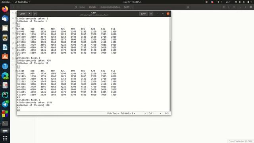The height and width of the screenshot is (143, 254).
Task: Open the Terminal dock icon
Action: [x=5, y=124]
